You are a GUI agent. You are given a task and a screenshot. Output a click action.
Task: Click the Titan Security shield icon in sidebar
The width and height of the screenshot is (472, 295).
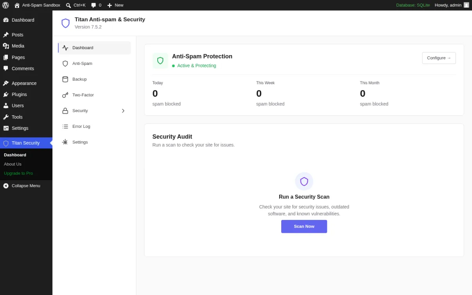pyautogui.click(x=6, y=143)
